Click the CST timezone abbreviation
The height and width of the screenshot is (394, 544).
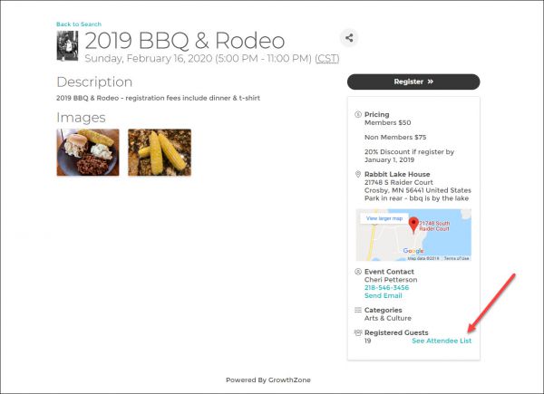tap(328, 59)
